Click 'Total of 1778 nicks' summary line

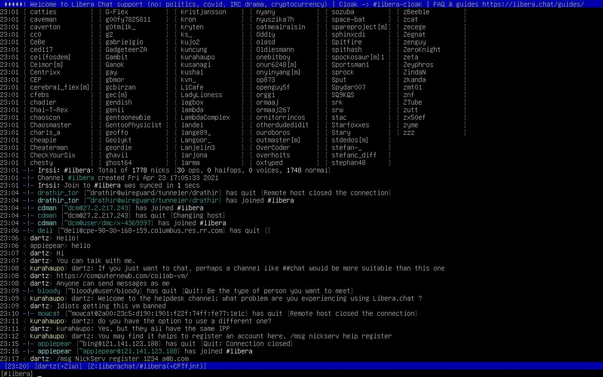[166, 170]
